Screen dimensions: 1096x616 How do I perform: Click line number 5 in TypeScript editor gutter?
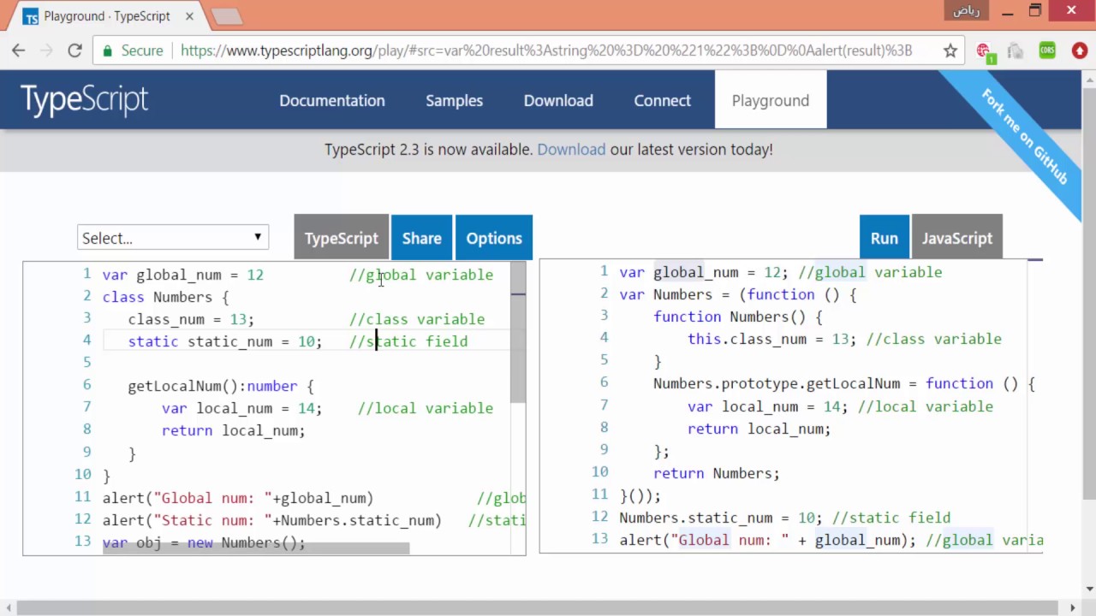[86, 363]
